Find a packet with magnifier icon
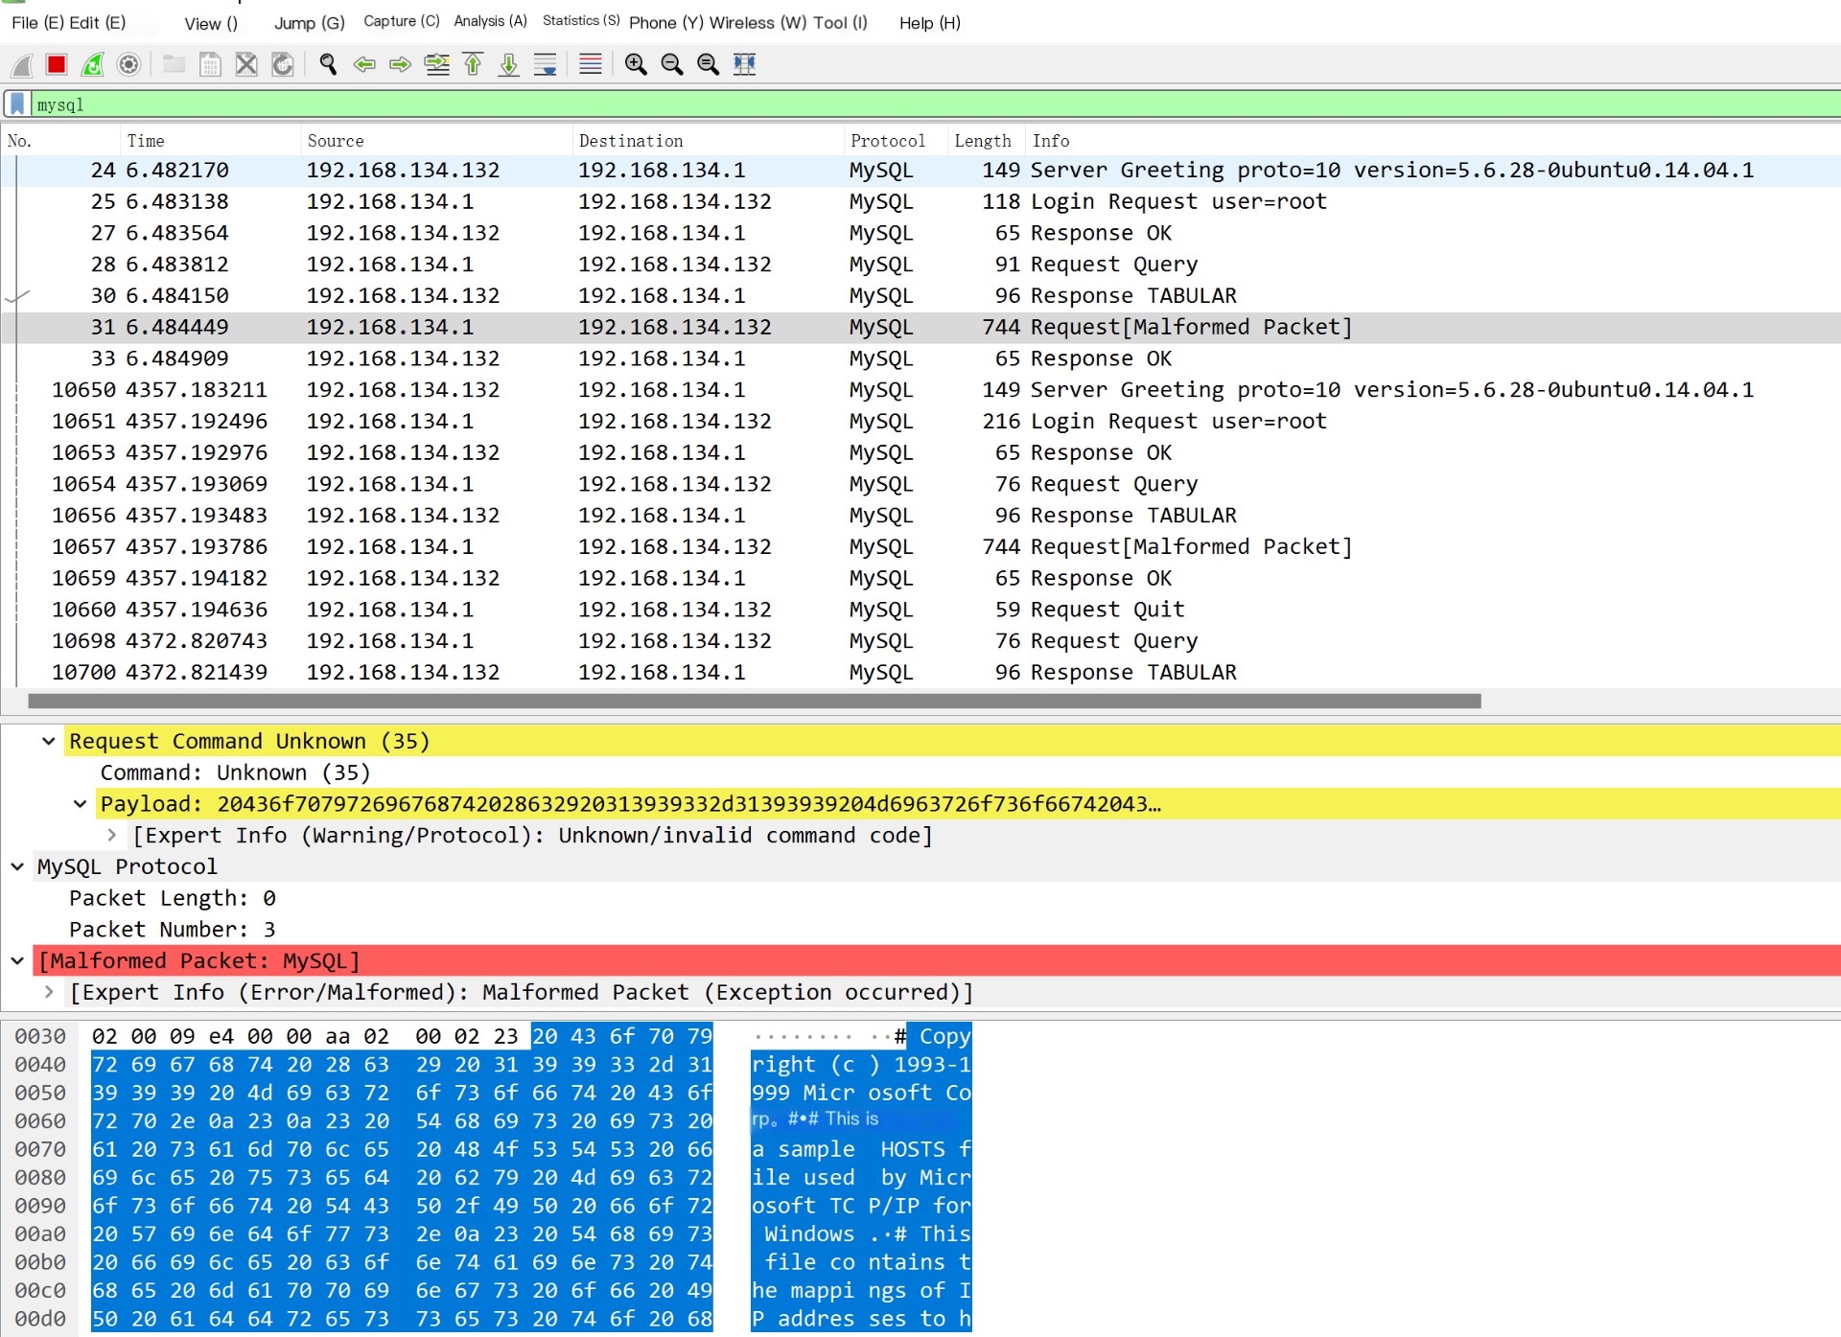Screen dimensions: 1841x1337 [x=328, y=64]
